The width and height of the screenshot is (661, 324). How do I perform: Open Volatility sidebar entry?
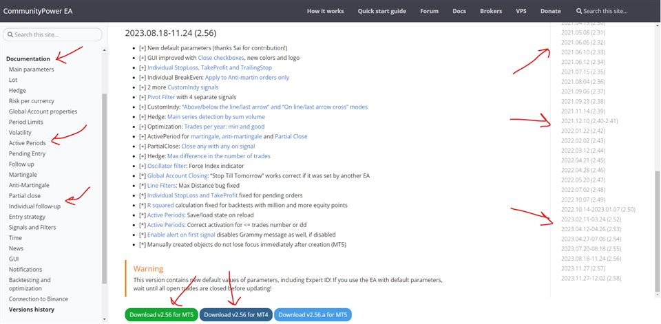pos(20,133)
